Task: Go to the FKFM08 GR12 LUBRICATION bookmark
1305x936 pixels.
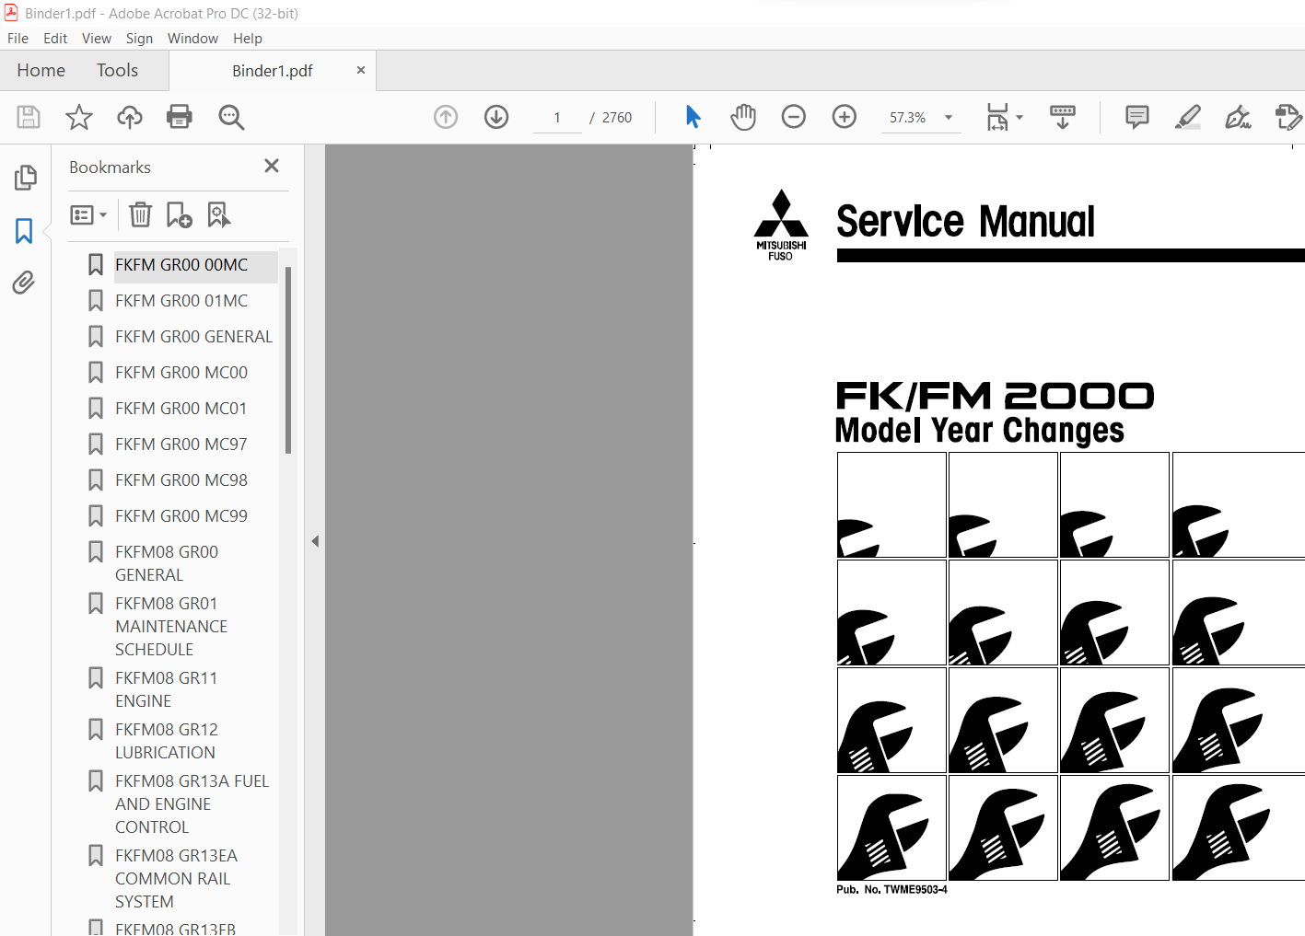Action: (167, 741)
